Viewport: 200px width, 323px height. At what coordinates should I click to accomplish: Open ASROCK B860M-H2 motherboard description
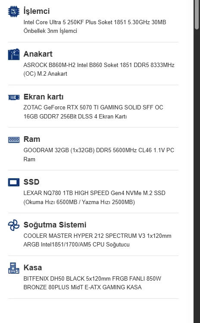(99, 70)
